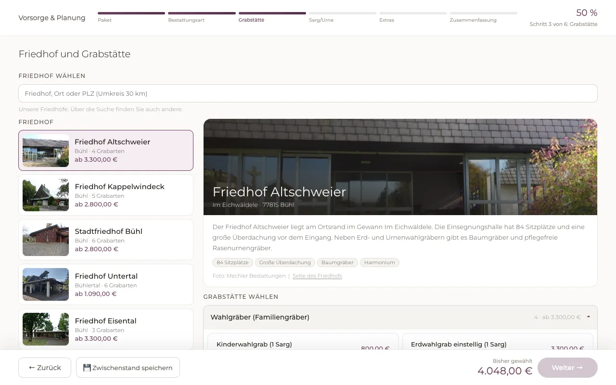Image resolution: width=616 pixels, height=385 pixels.
Task: Click "Bühlertal · 6 Grabarten" under Untertal
Action: [x=106, y=285]
